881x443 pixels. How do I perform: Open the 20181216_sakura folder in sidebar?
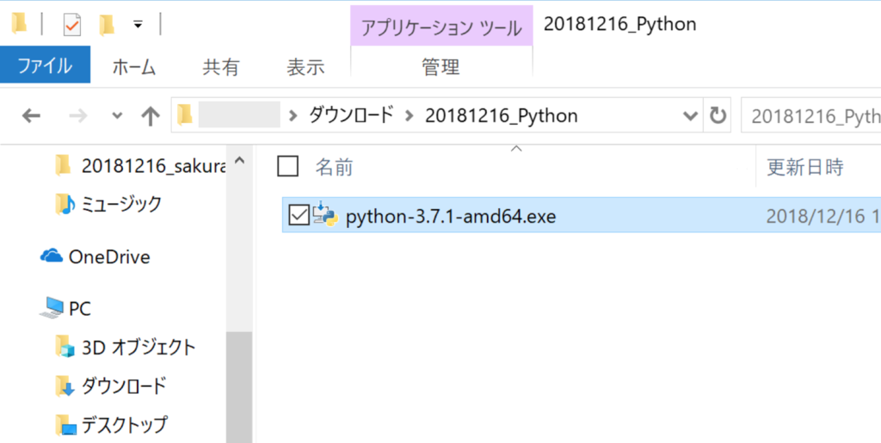(154, 166)
